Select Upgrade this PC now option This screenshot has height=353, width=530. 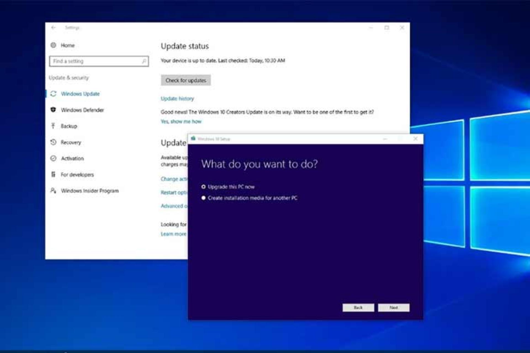203,187
